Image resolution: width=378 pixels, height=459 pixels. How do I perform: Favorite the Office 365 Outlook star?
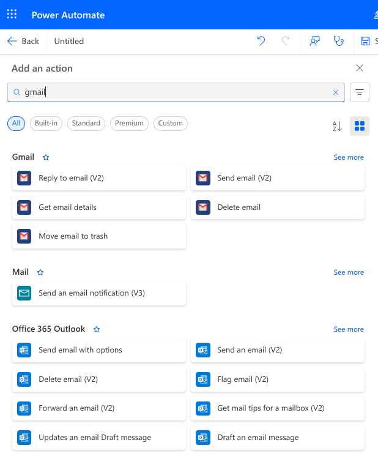(97, 329)
